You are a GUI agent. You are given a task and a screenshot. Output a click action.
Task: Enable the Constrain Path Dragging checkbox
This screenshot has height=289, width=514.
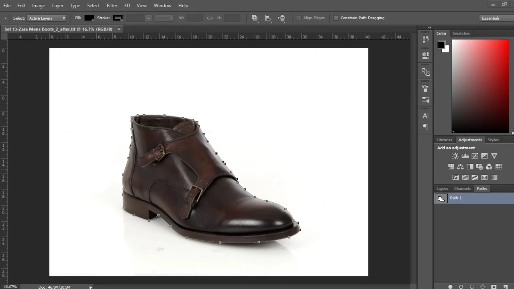coord(336,18)
